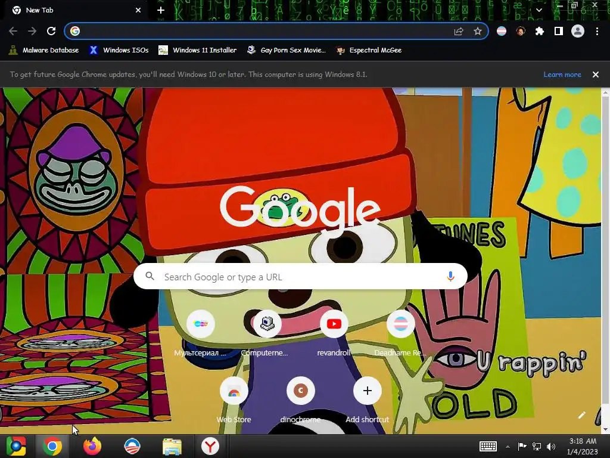610x458 pixels.
Task: Open the Windows 11 Installer bookmark
Action: pyautogui.click(x=198, y=50)
